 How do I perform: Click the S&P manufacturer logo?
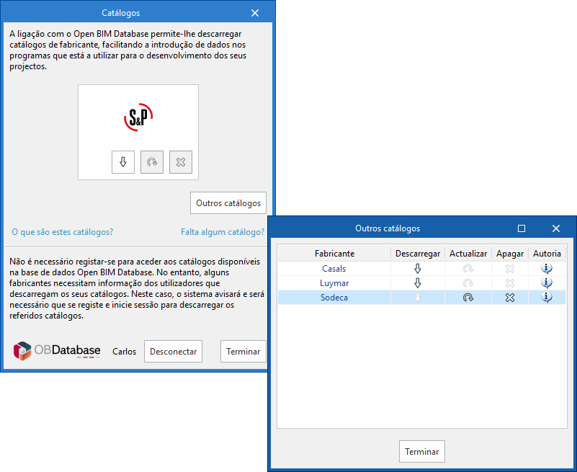point(138,117)
